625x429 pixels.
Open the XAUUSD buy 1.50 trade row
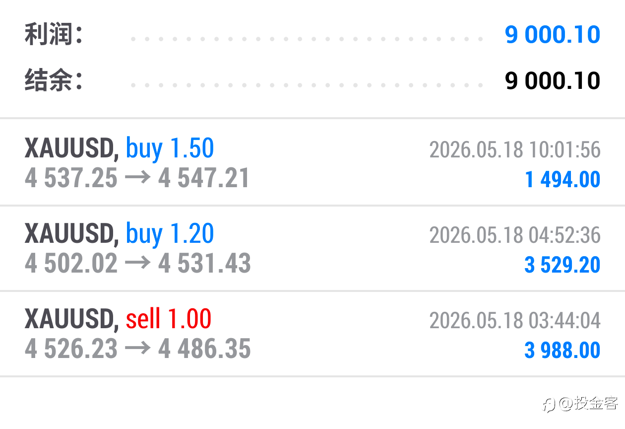coord(312,162)
